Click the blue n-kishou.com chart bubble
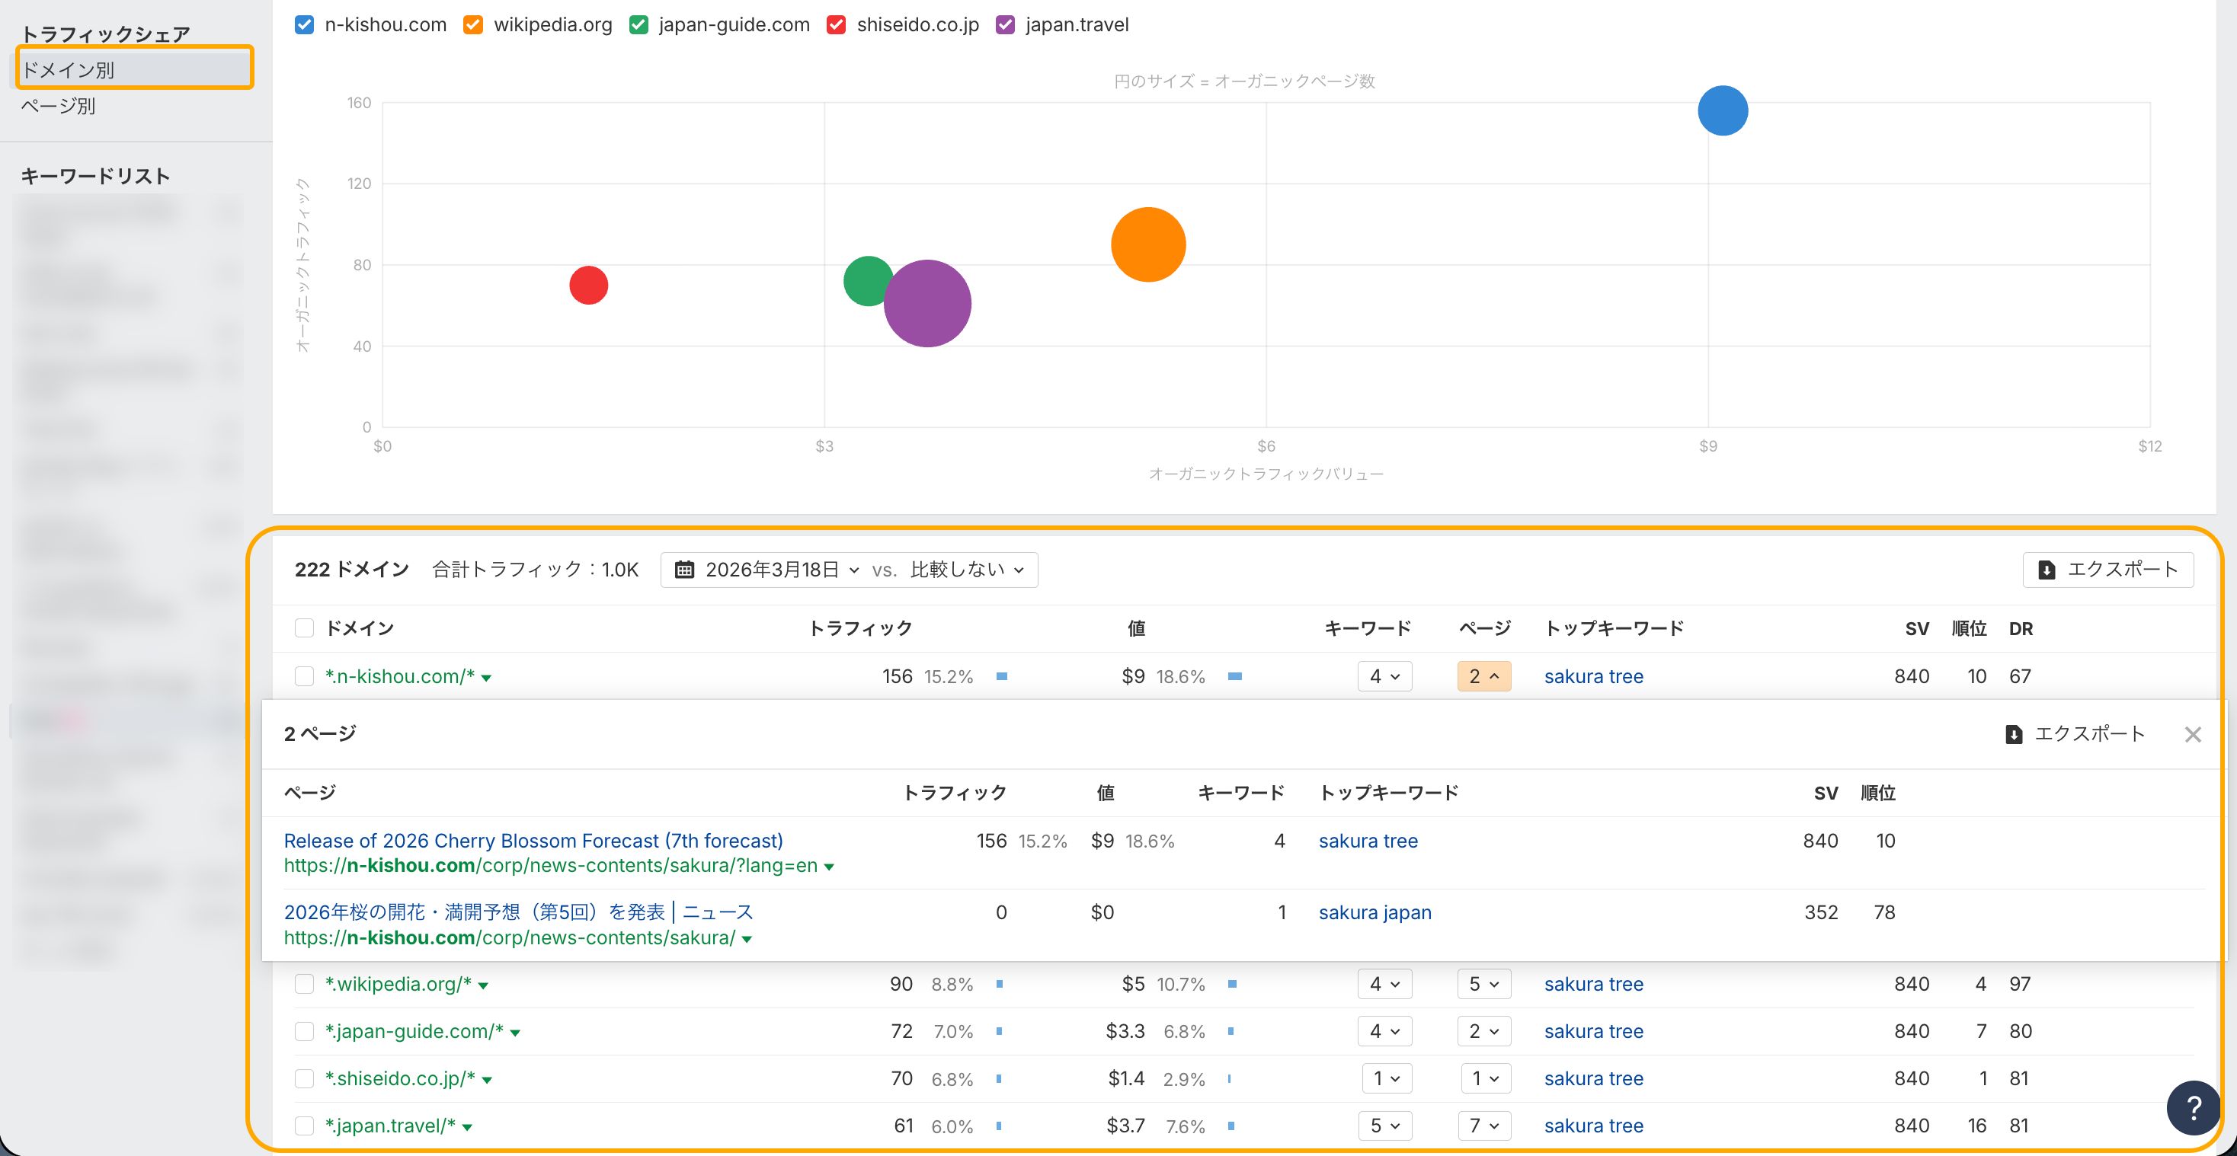Screen dimensions: 2237x1156 (1722, 110)
